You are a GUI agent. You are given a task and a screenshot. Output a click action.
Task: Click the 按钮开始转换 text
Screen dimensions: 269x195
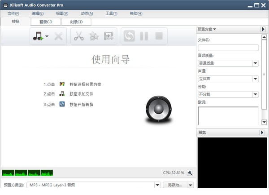[x=82, y=104]
